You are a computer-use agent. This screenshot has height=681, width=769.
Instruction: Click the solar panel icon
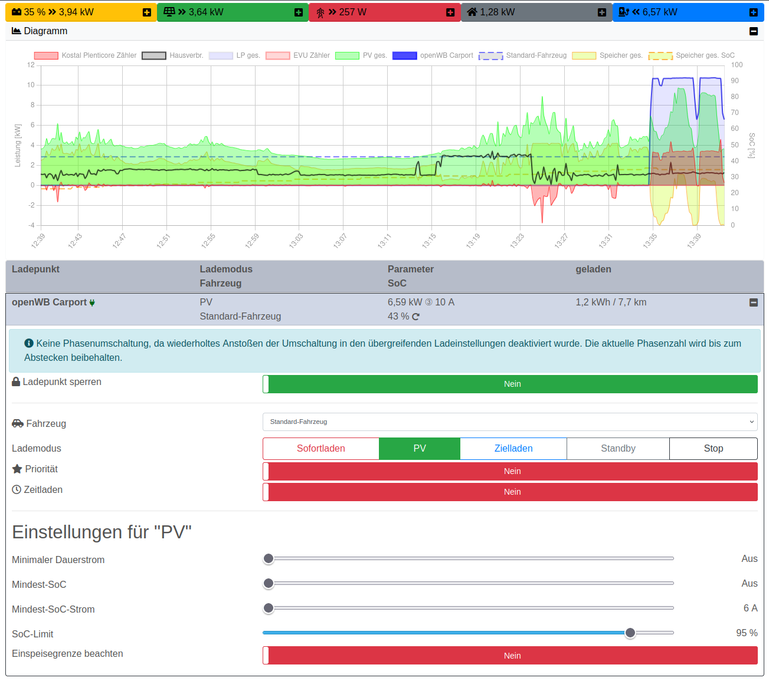169,12
